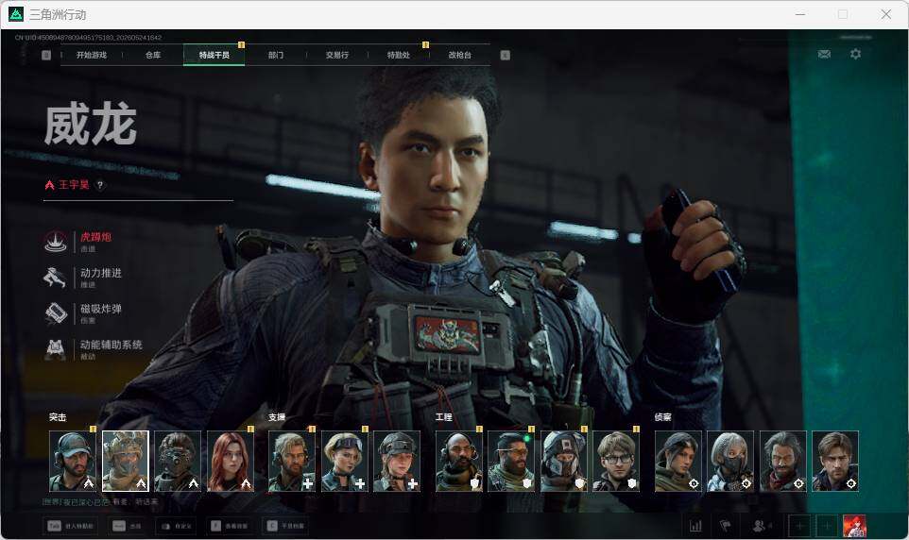The image size is (909, 540).
Task: Click the C key hint button
Action: 285,526
